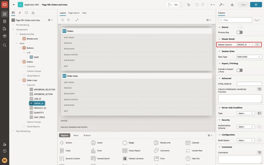Select the Actions region type in gallery
This screenshot has height=165, width=264.
66,143
